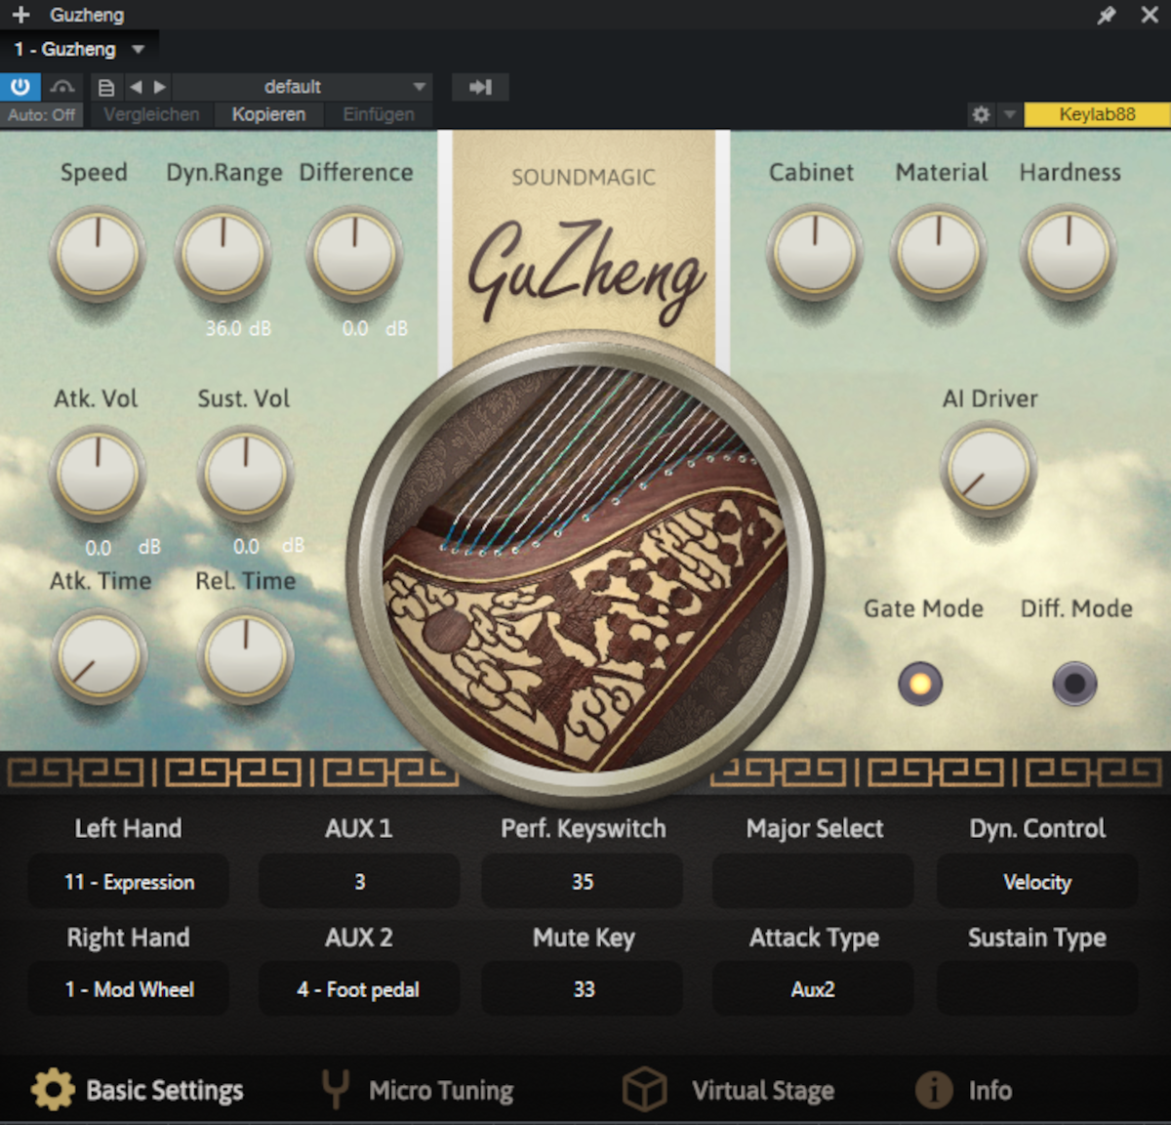Toggle the Gate Mode button
Screen dimensions: 1171x1125
(920, 684)
